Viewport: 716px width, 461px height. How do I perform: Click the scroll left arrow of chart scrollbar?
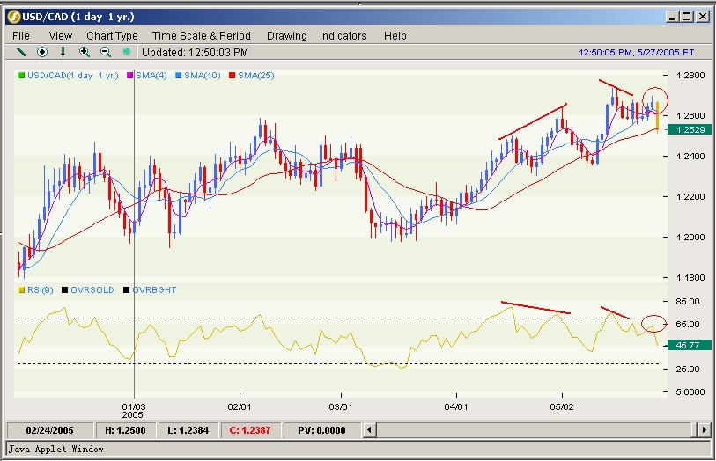(369, 429)
